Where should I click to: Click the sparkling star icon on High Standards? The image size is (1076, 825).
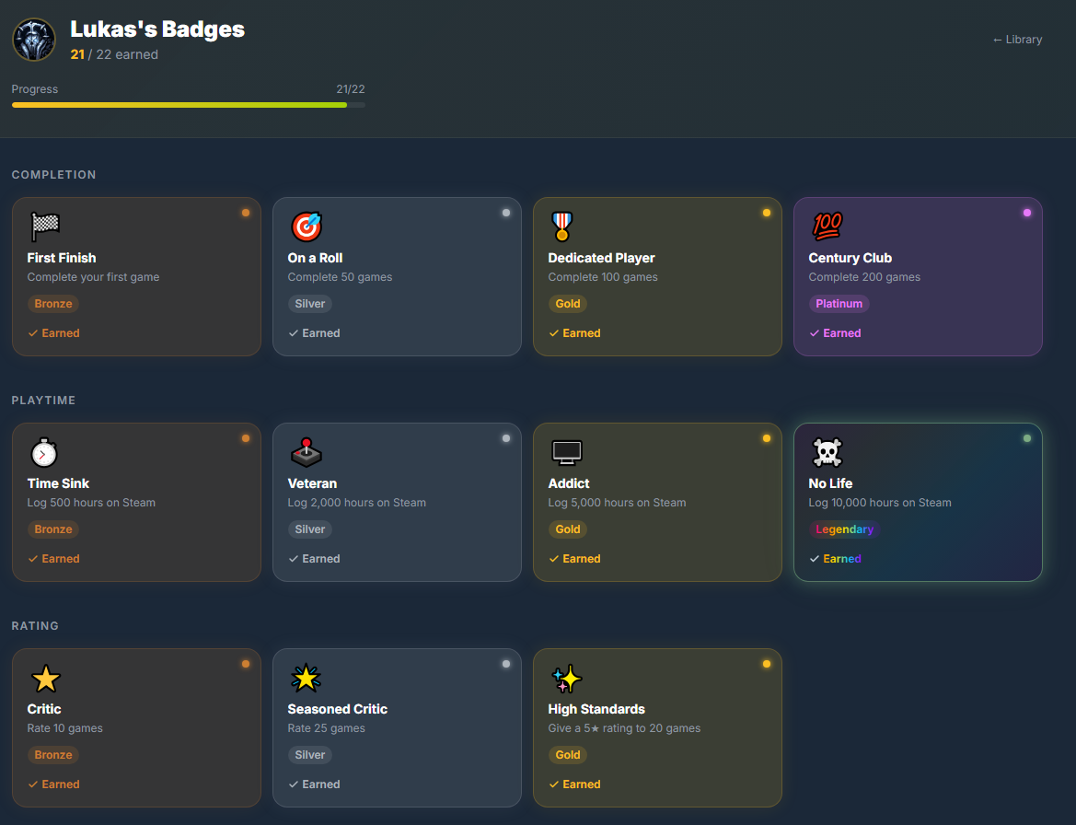tap(565, 678)
